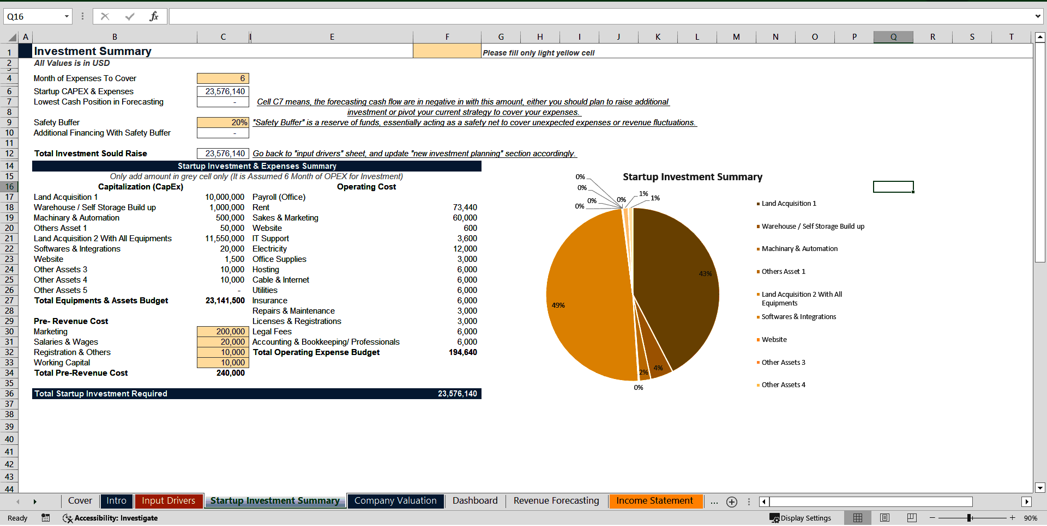The height and width of the screenshot is (526, 1047).
Task: Click the 'Go back to input drivers' note
Action: (x=414, y=154)
